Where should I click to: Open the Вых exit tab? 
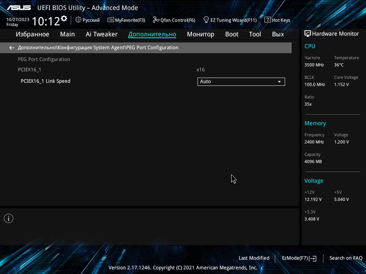278,34
